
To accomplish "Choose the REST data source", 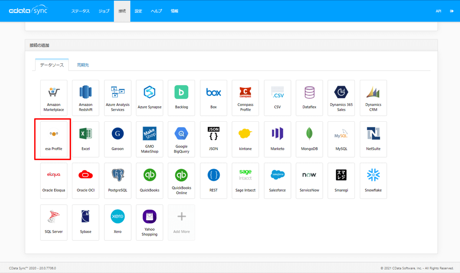I will point(214,181).
